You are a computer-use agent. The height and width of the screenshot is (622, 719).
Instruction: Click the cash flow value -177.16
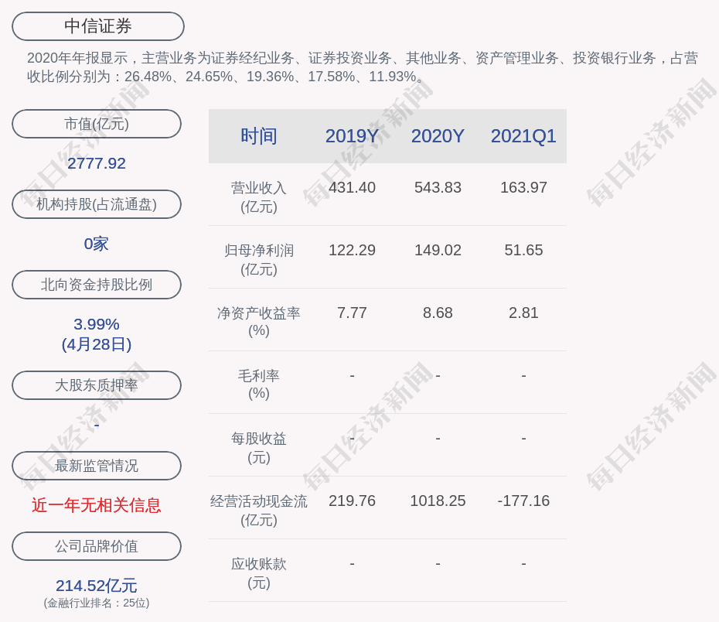coord(523,501)
